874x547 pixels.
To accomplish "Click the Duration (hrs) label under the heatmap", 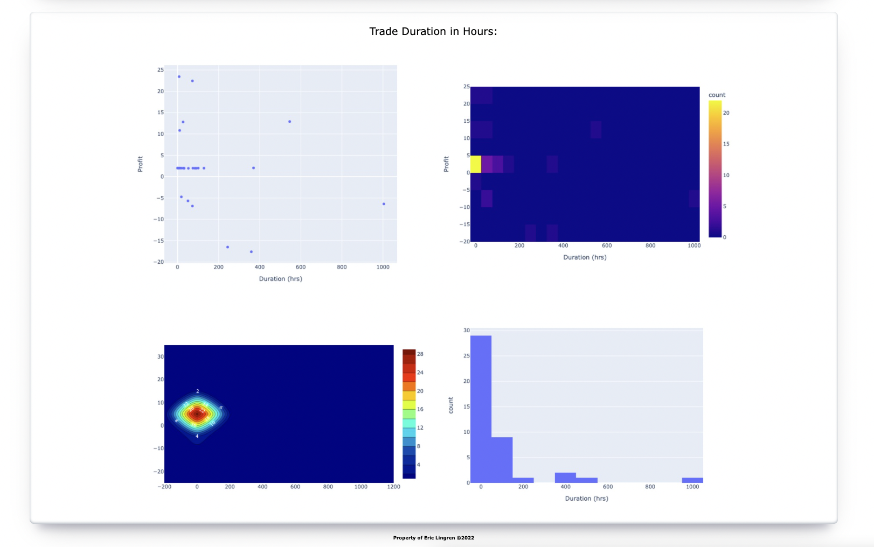I will 585,257.
